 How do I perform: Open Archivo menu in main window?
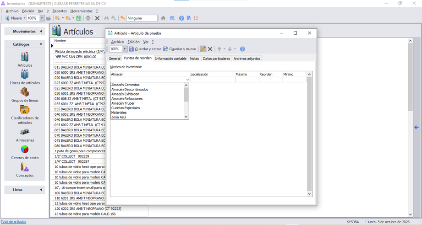(12, 11)
